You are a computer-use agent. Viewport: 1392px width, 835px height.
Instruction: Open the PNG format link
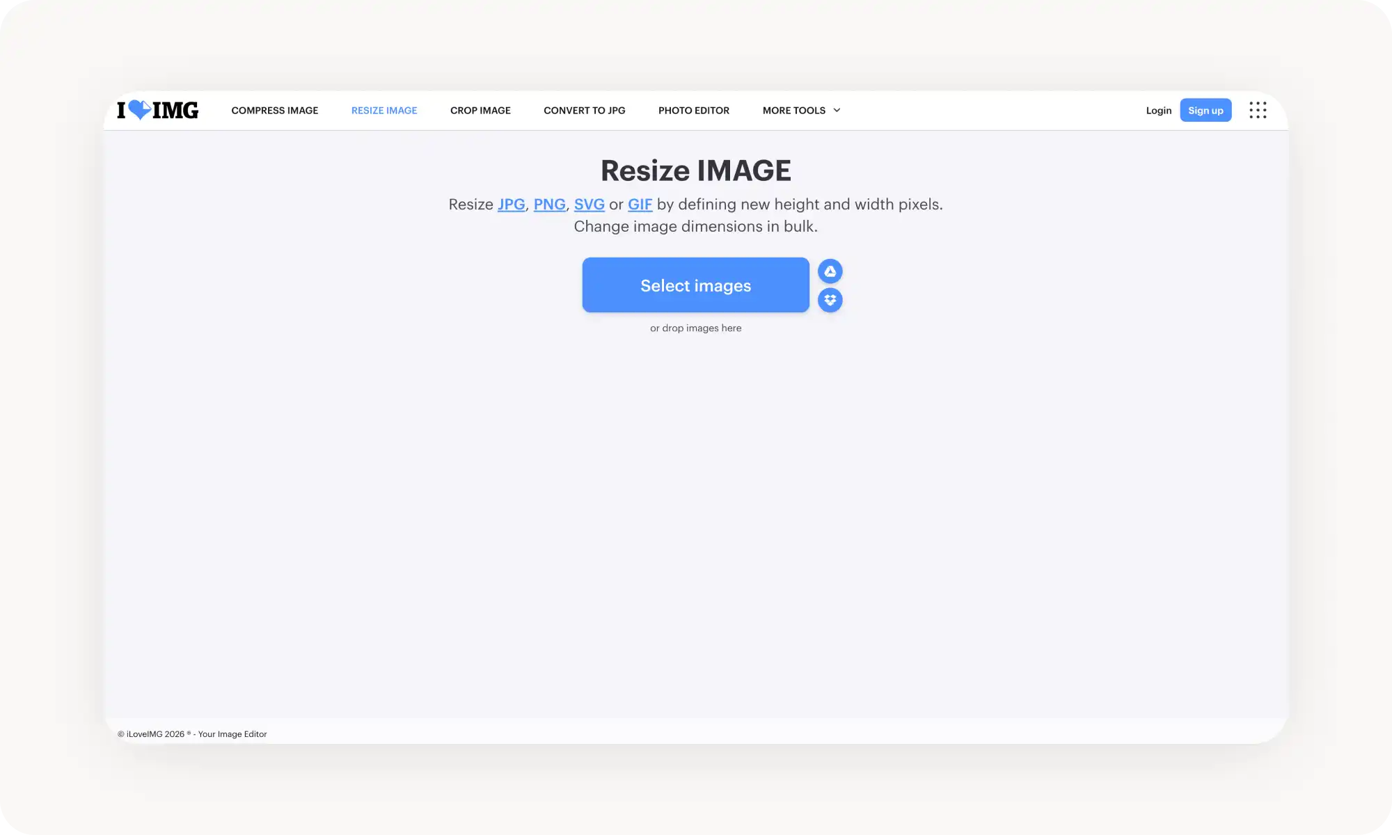point(550,204)
